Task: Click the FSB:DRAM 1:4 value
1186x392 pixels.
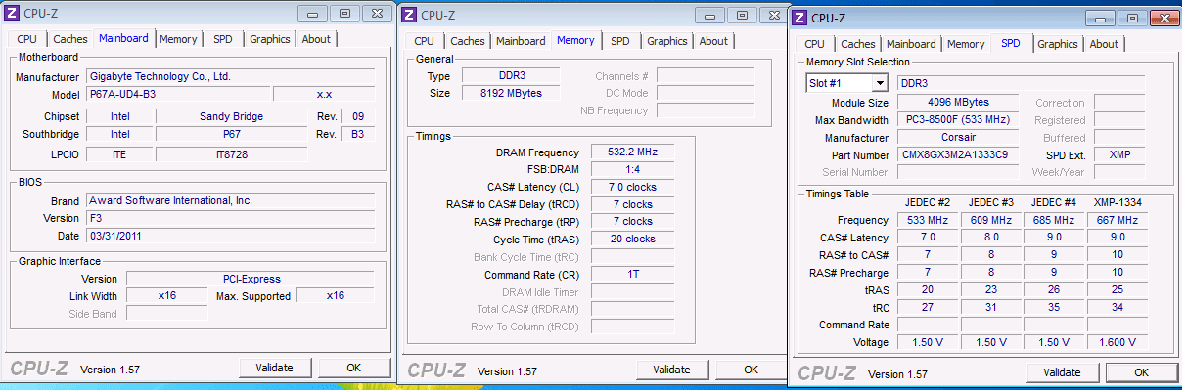Action: pyautogui.click(x=632, y=170)
